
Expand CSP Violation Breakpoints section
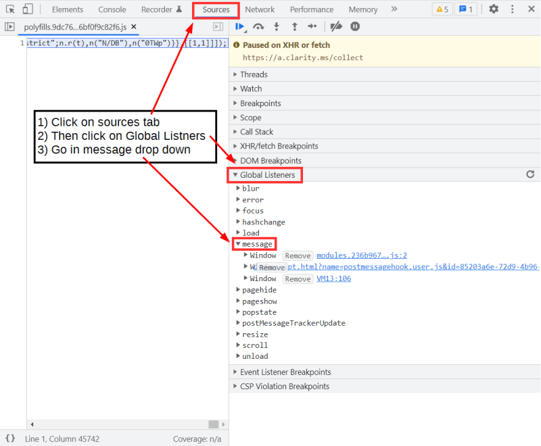(x=385, y=387)
